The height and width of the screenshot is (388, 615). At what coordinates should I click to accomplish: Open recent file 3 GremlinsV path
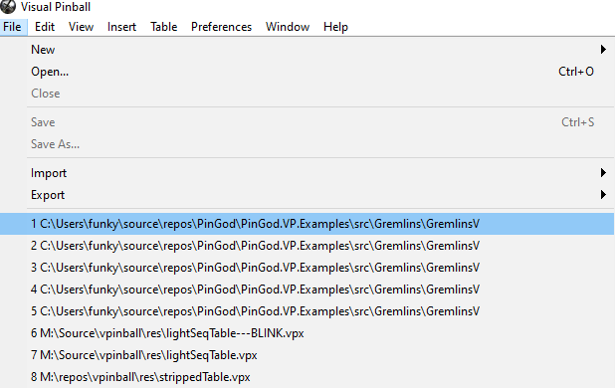click(307, 268)
